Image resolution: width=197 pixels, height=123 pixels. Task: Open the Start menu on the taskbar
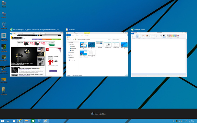point(2,121)
